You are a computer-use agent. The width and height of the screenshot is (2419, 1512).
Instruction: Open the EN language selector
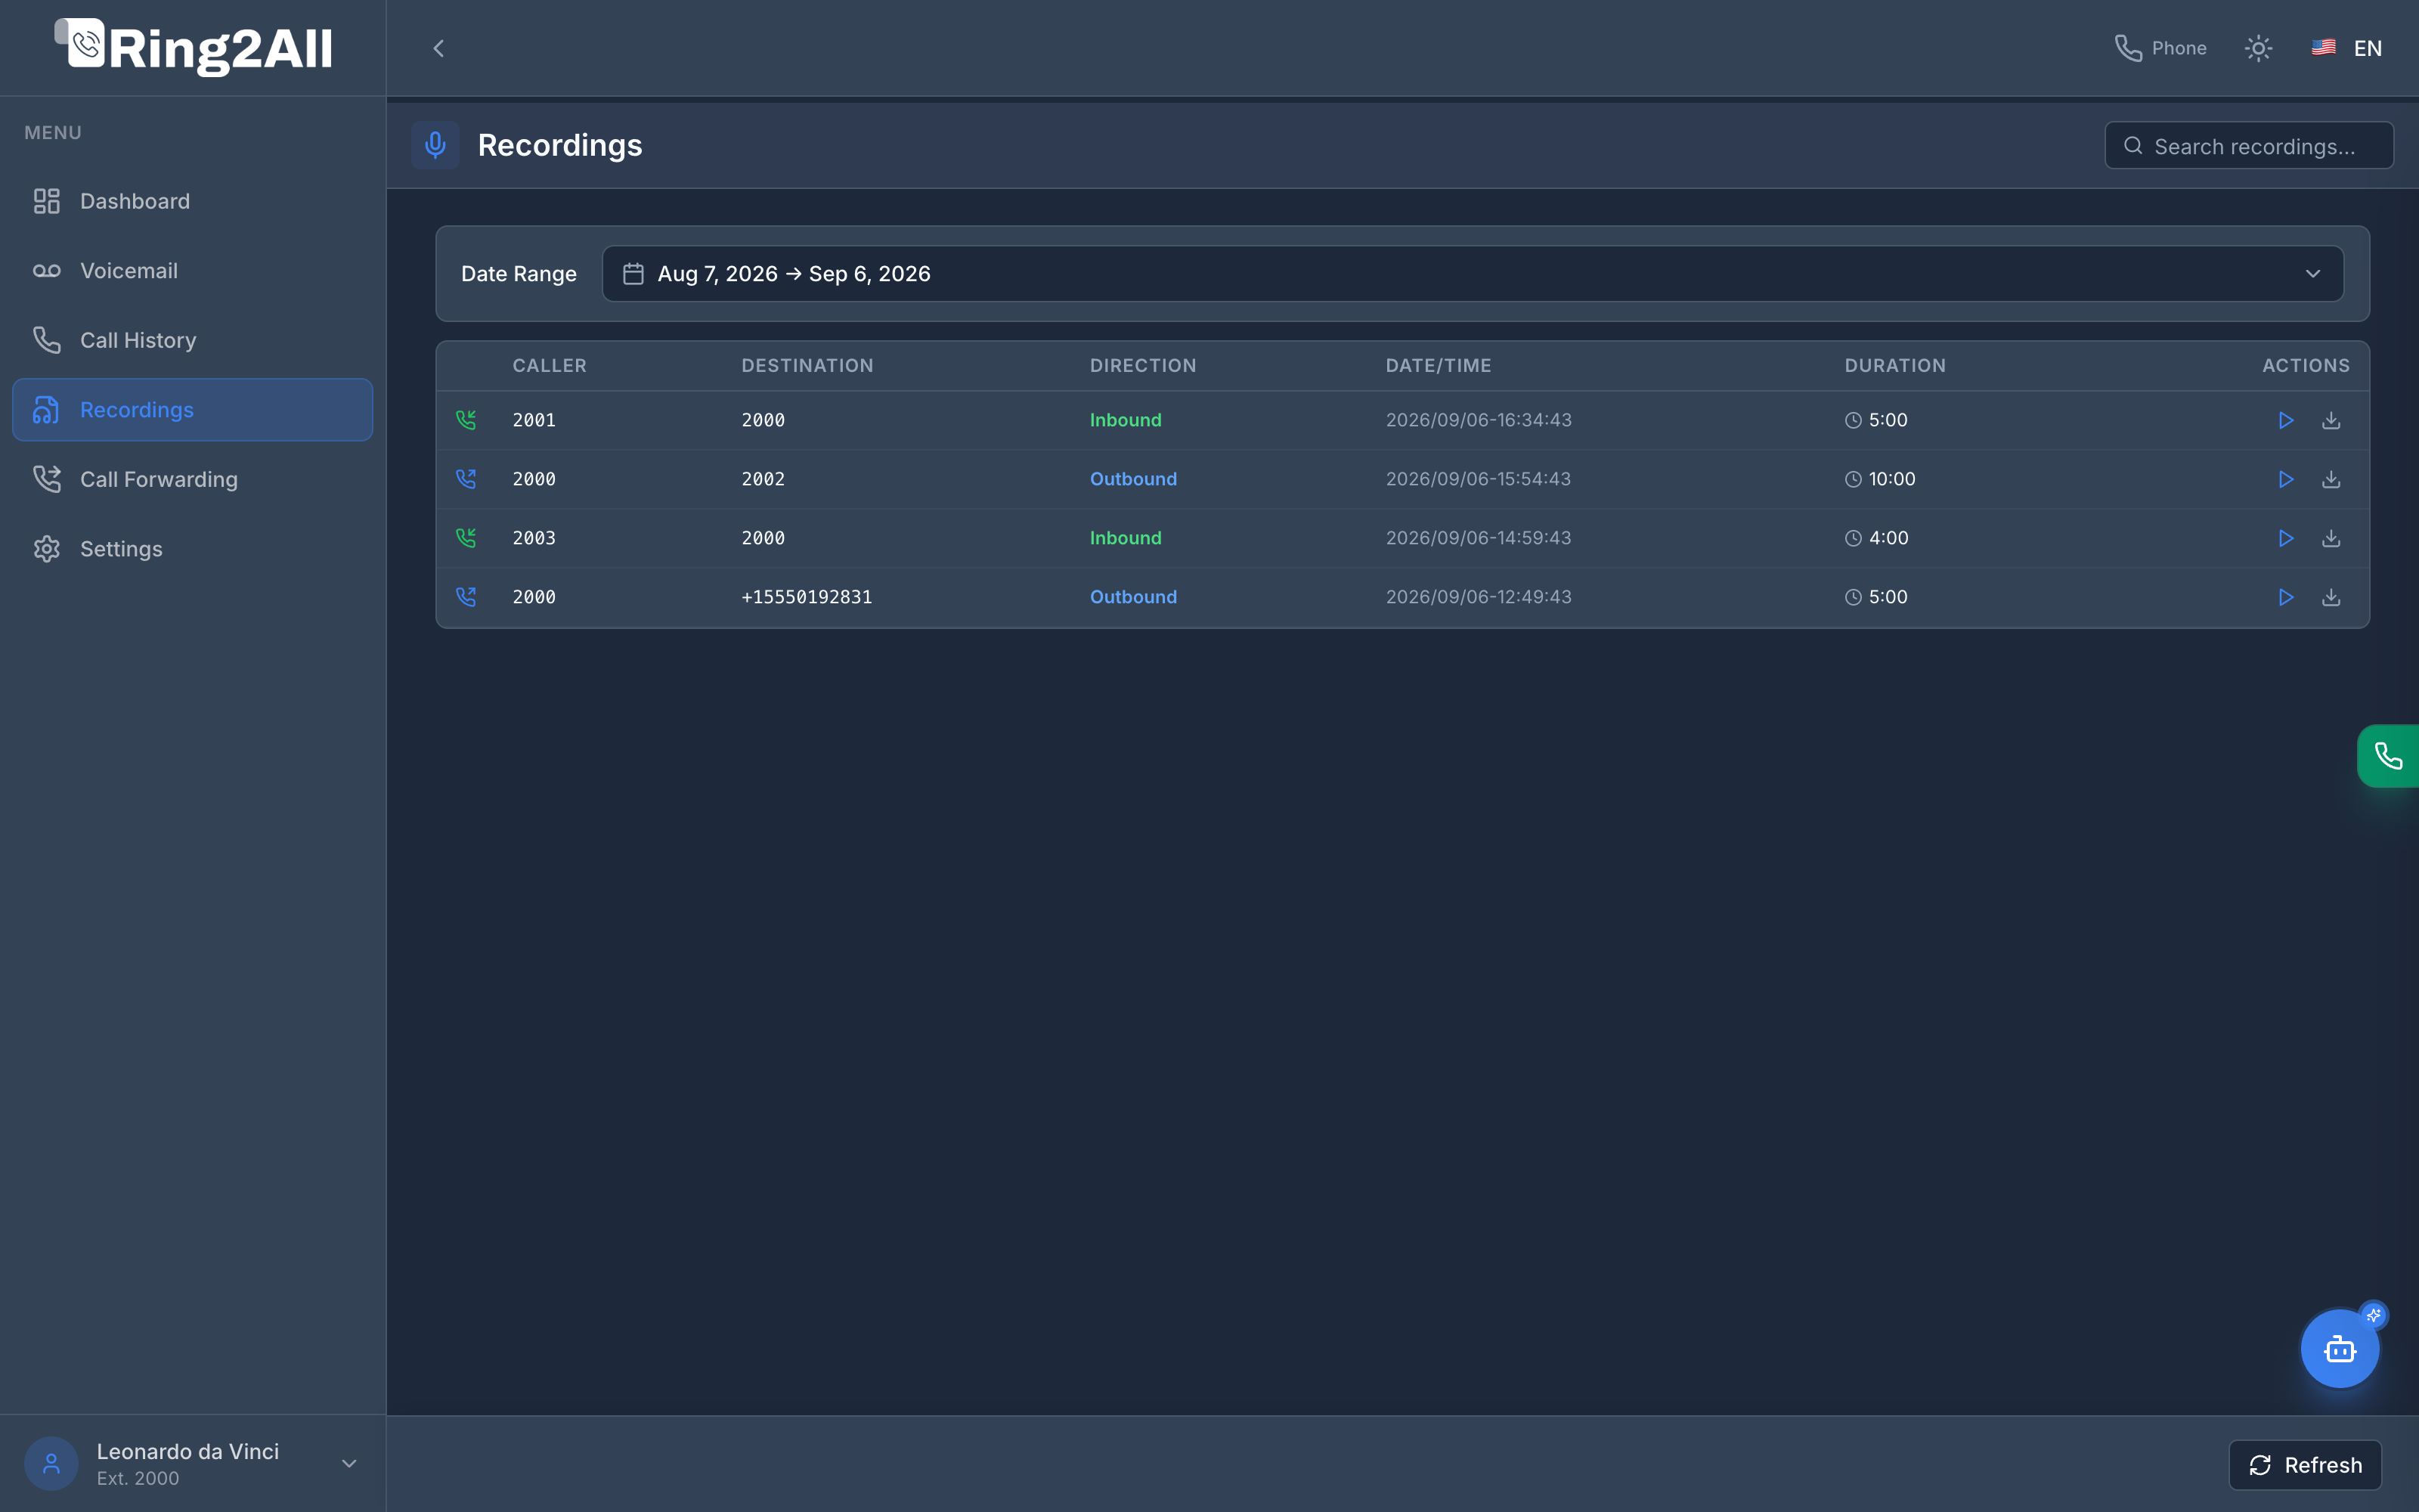pyautogui.click(x=2346, y=48)
